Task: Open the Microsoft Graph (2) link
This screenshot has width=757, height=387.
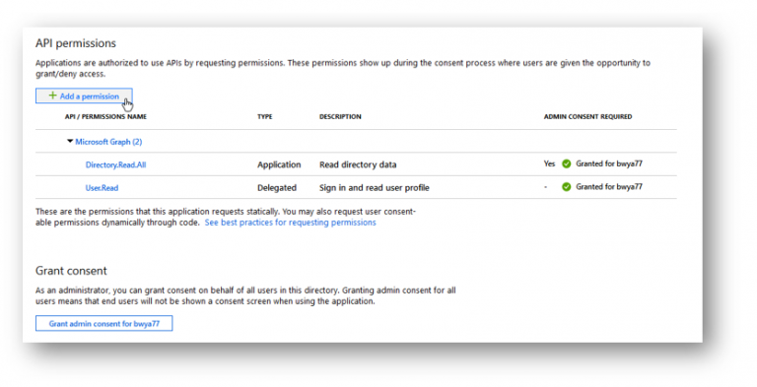Action: point(108,142)
